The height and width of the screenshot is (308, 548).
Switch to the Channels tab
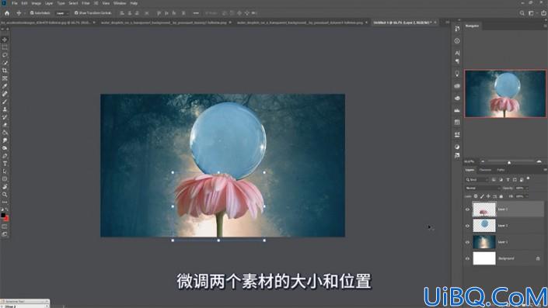click(485, 170)
